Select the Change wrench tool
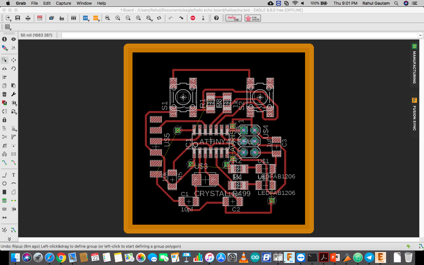The height and width of the screenshot is (265, 424). coord(14,94)
